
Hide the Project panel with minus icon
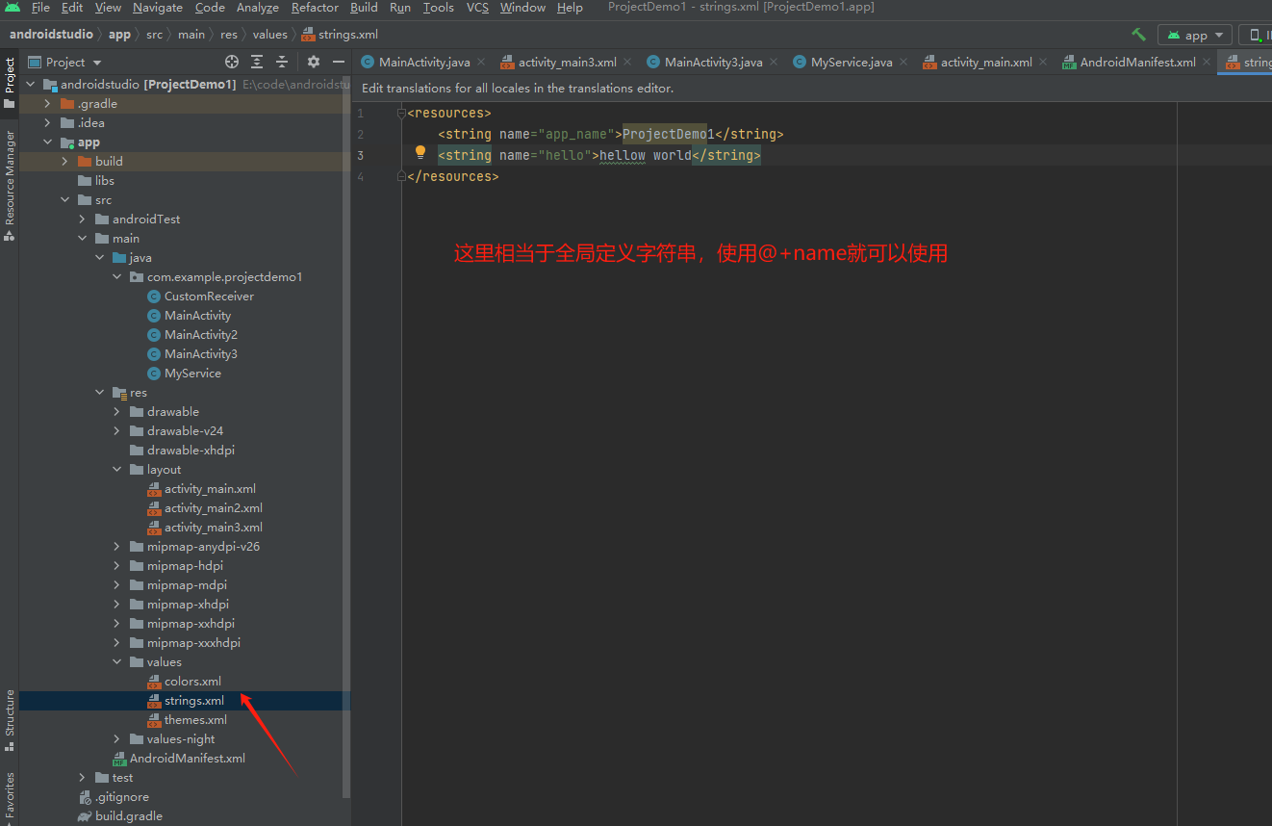338,62
